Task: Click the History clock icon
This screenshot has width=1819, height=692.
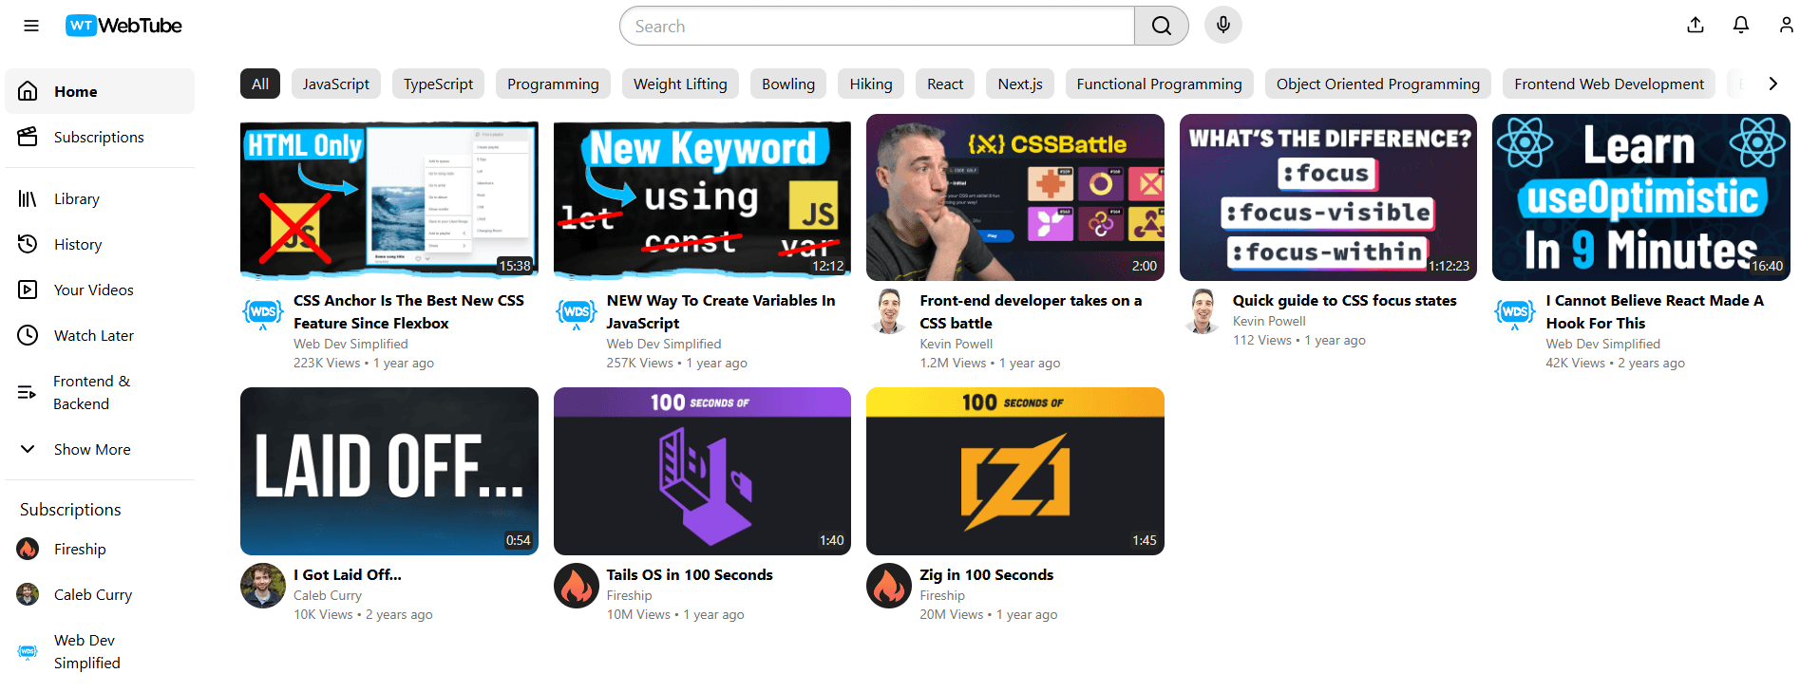Action: pyautogui.click(x=28, y=244)
